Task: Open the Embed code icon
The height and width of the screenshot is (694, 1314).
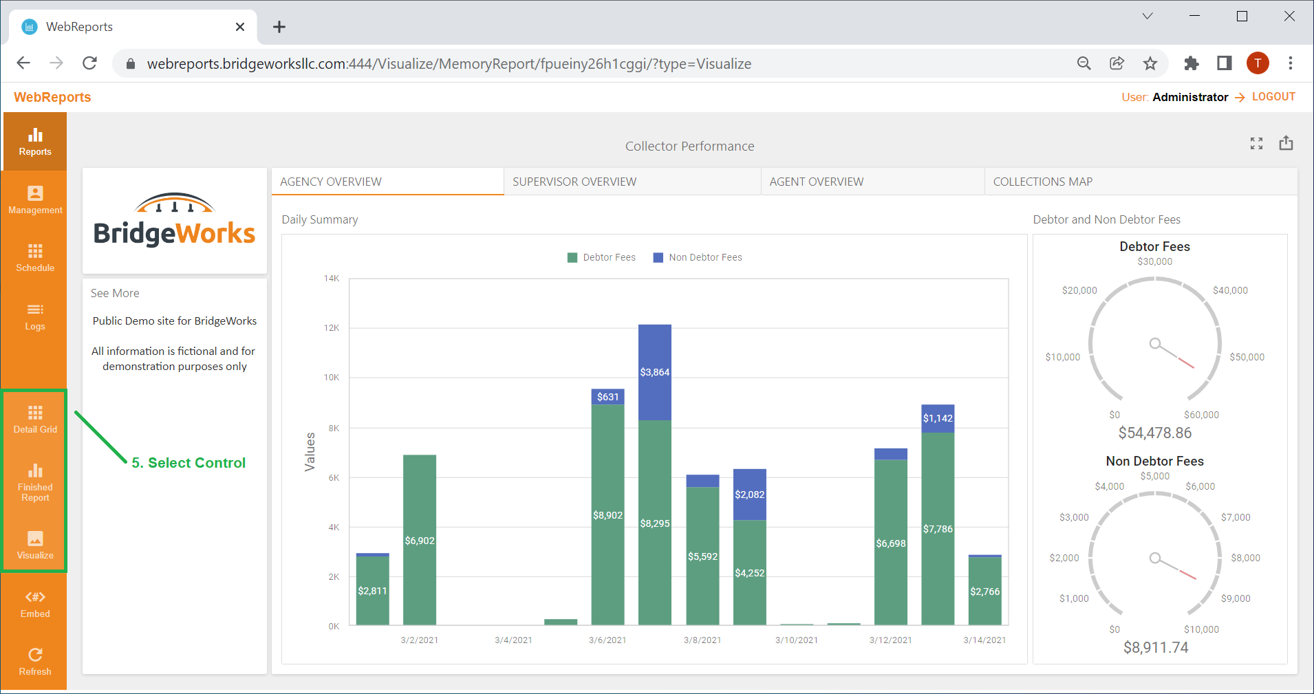Action: (35, 604)
